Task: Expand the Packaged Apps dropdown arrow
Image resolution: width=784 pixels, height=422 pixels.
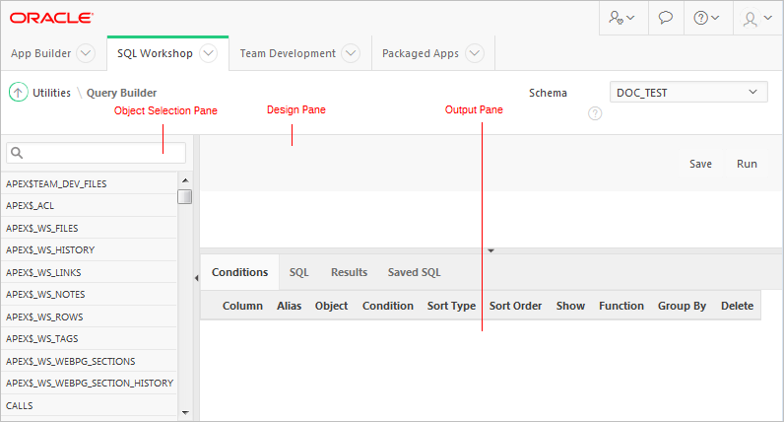Action: tap(474, 53)
